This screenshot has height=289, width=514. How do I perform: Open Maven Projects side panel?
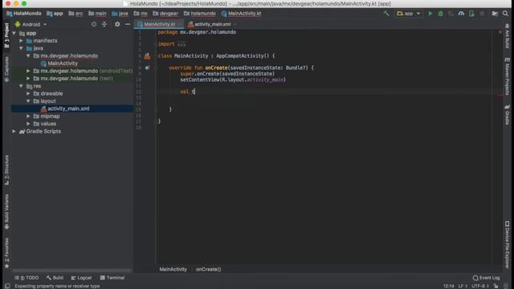[507, 76]
